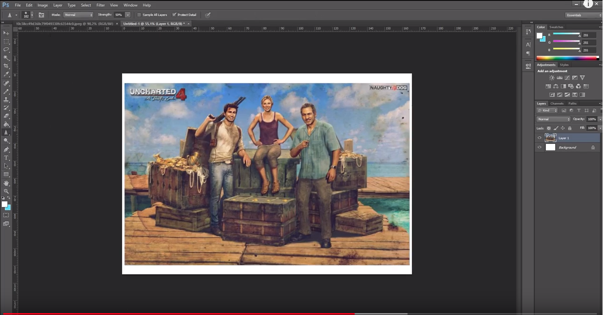
Task: Expand the Strength slider dropdown arrow
Action: [128, 15]
